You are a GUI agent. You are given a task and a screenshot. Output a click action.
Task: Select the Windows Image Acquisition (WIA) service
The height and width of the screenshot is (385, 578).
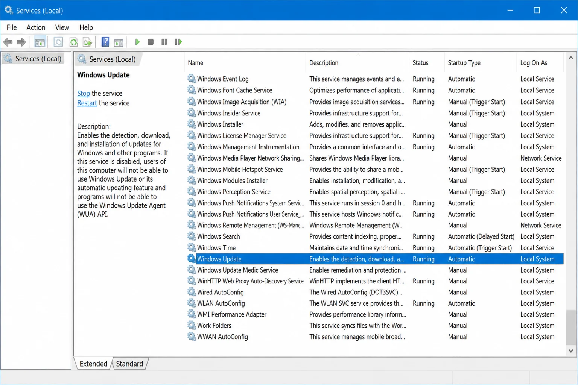click(x=375, y=102)
